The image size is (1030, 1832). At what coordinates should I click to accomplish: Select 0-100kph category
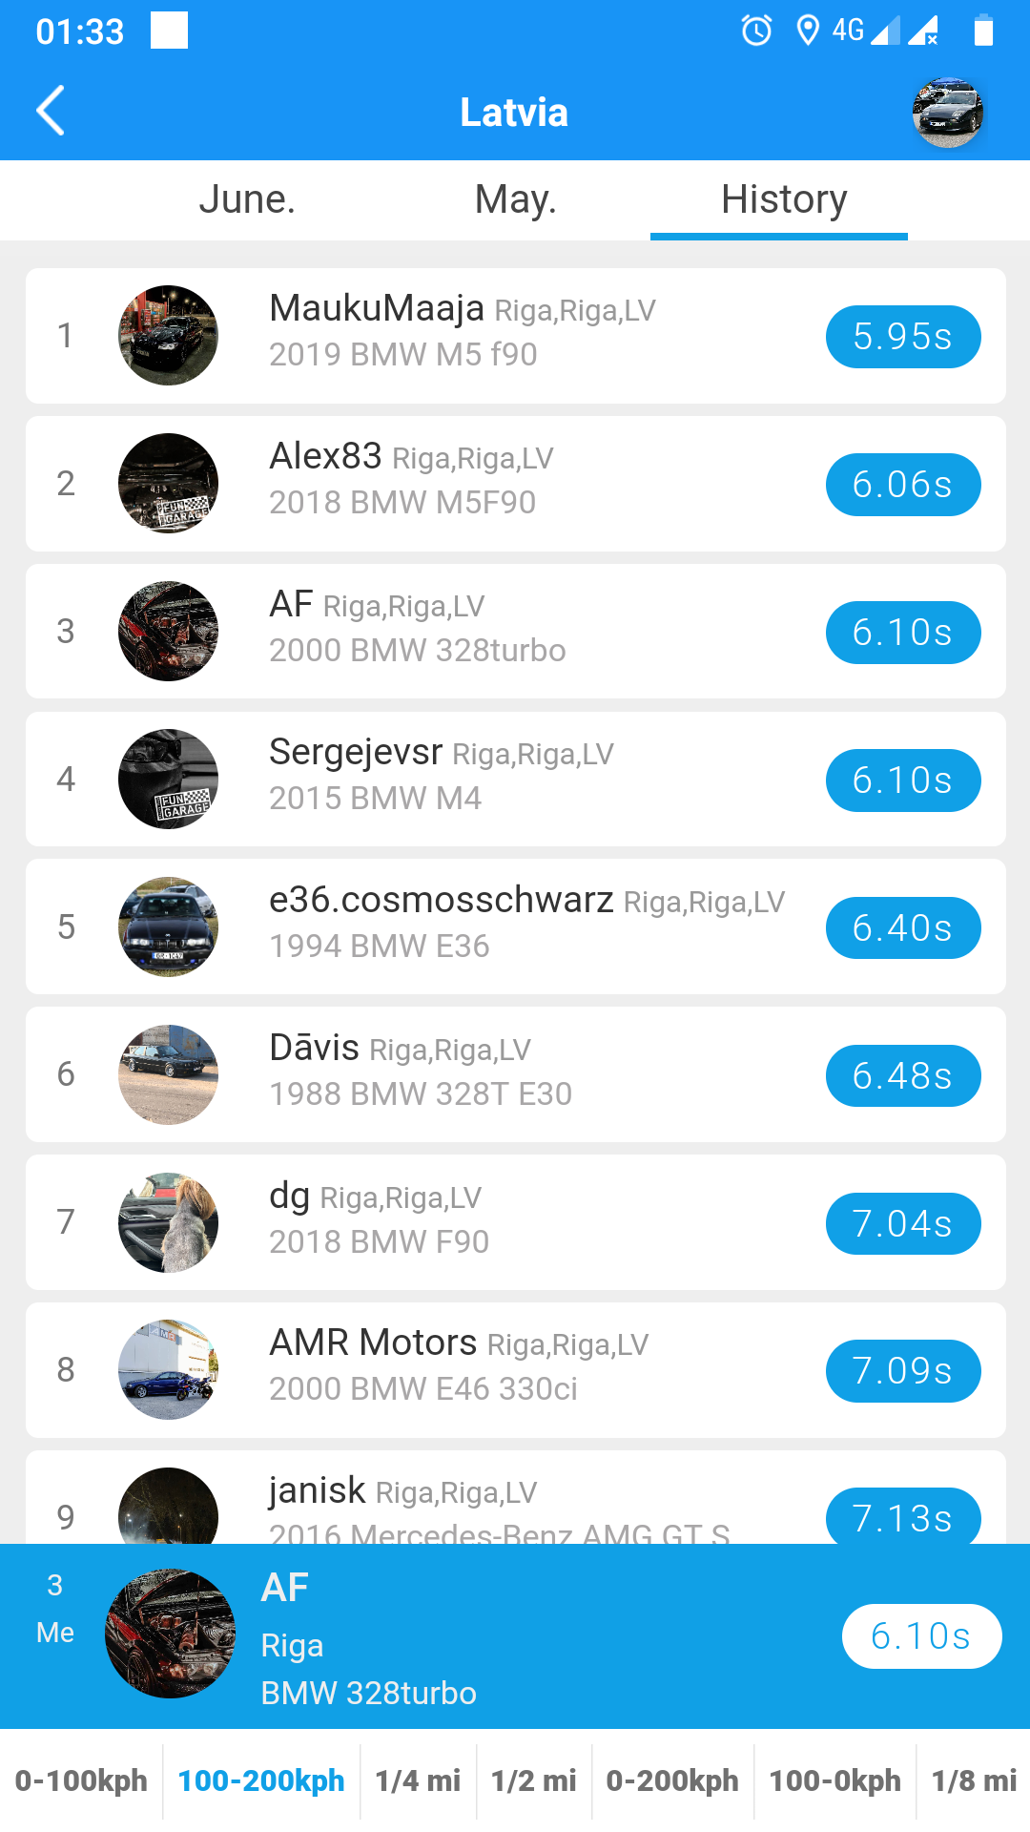click(81, 1780)
